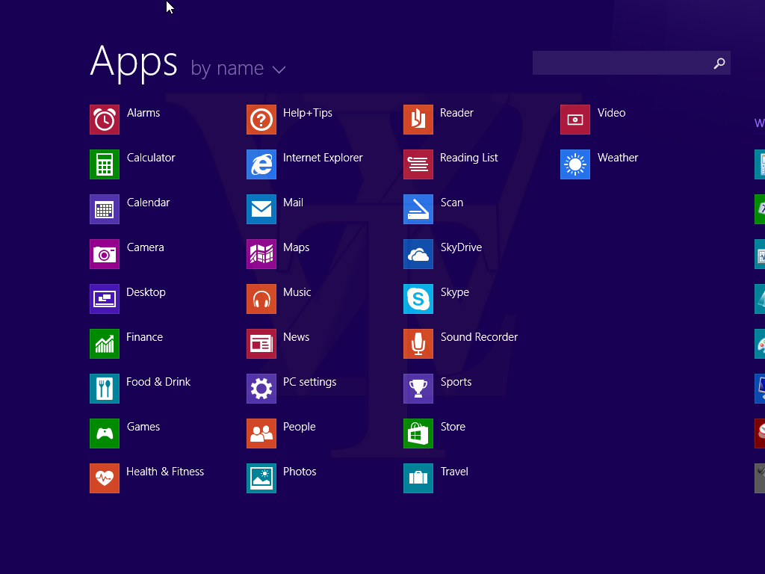Open the Games app icon

click(105, 433)
